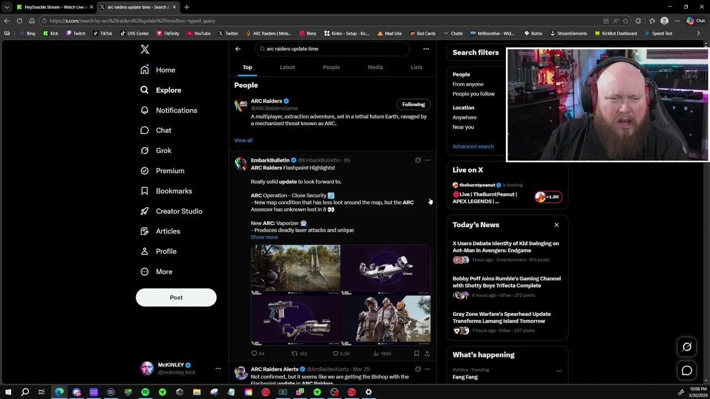The image size is (710, 399).
Task: Reload the browser page
Action: point(19,21)
